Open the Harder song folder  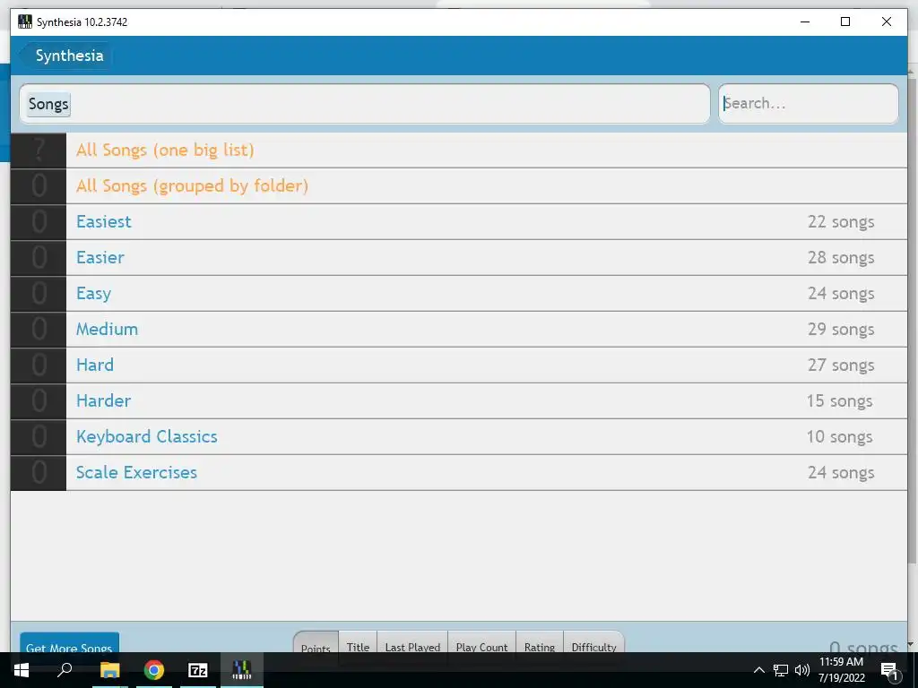[458, 400]
